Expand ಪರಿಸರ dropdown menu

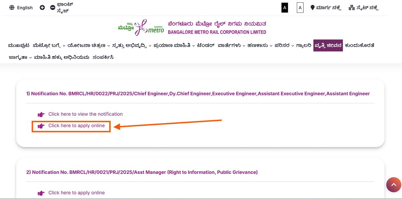(284, 45)
